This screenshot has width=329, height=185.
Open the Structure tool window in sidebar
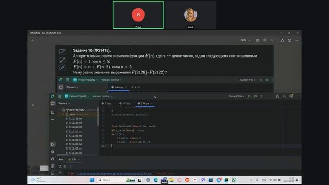[52, 113]
